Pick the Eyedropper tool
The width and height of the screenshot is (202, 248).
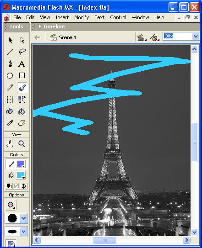pos(10,123)
